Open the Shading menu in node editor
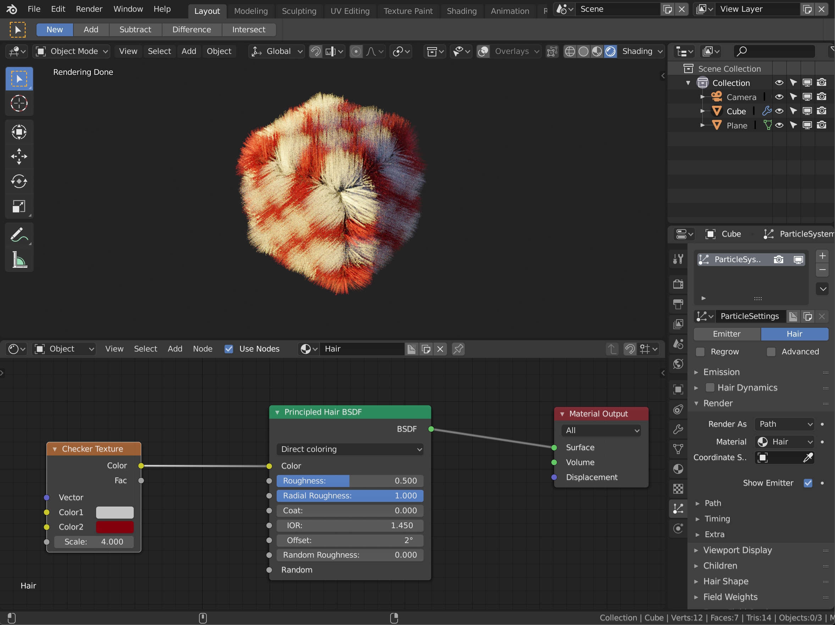835x625 pixels. click(x=642, y=51)
